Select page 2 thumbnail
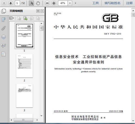135x124 pixels. pyautogui.click(x=24, y=66)
